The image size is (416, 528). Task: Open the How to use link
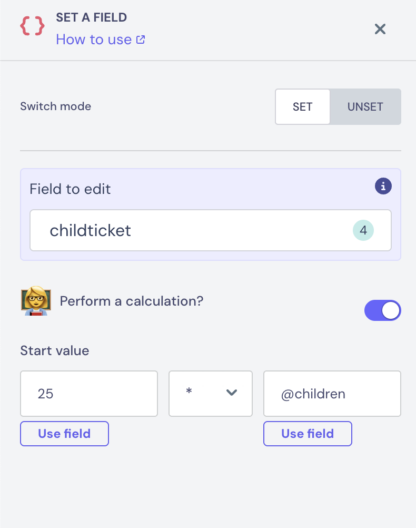click(94, 40)
